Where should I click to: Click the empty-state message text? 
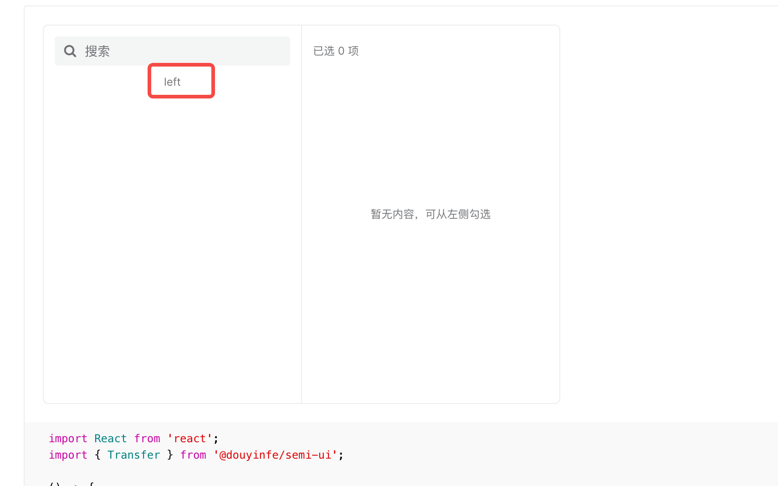pos(430,214)
